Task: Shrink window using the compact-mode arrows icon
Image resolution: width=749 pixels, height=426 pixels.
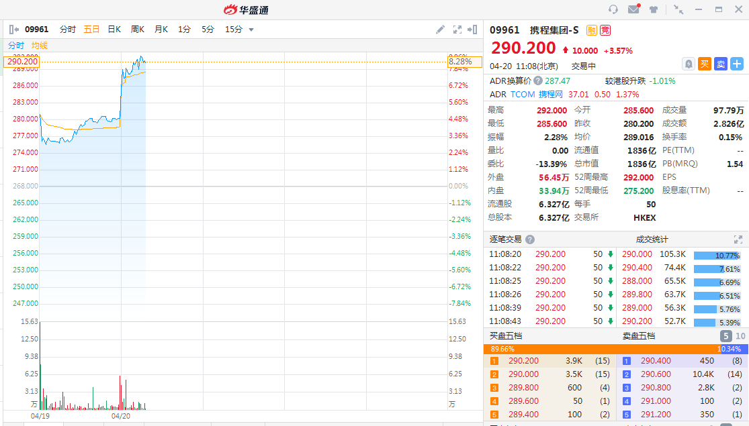Action: click(x=678, y=9)
